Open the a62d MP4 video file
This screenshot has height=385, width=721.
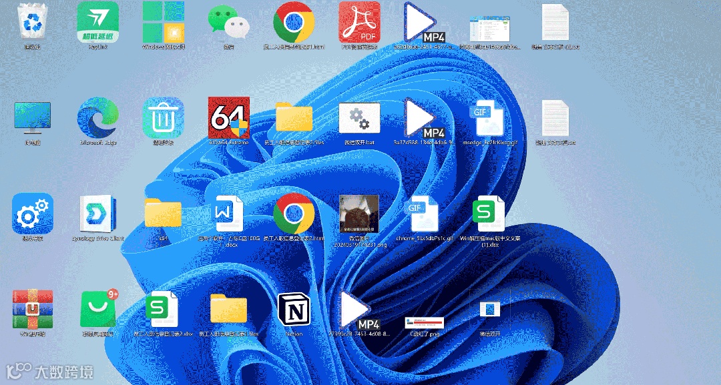point(424,22)
